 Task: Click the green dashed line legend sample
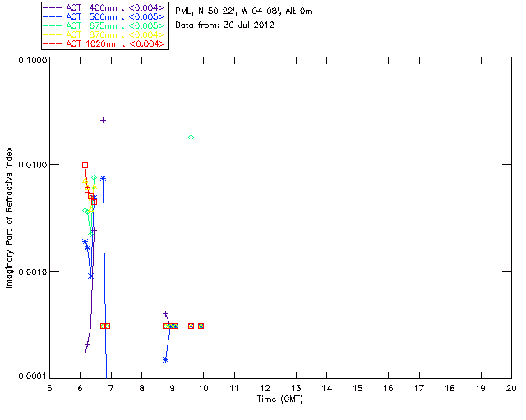53,25
